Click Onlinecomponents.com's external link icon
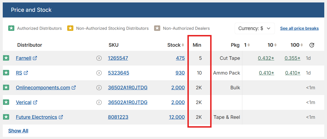 [73, 88]
